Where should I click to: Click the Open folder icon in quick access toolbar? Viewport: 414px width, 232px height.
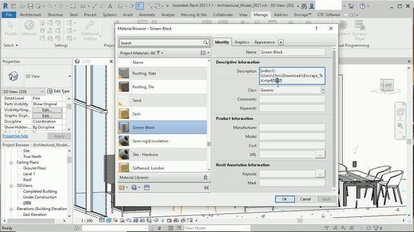point(22,6)
